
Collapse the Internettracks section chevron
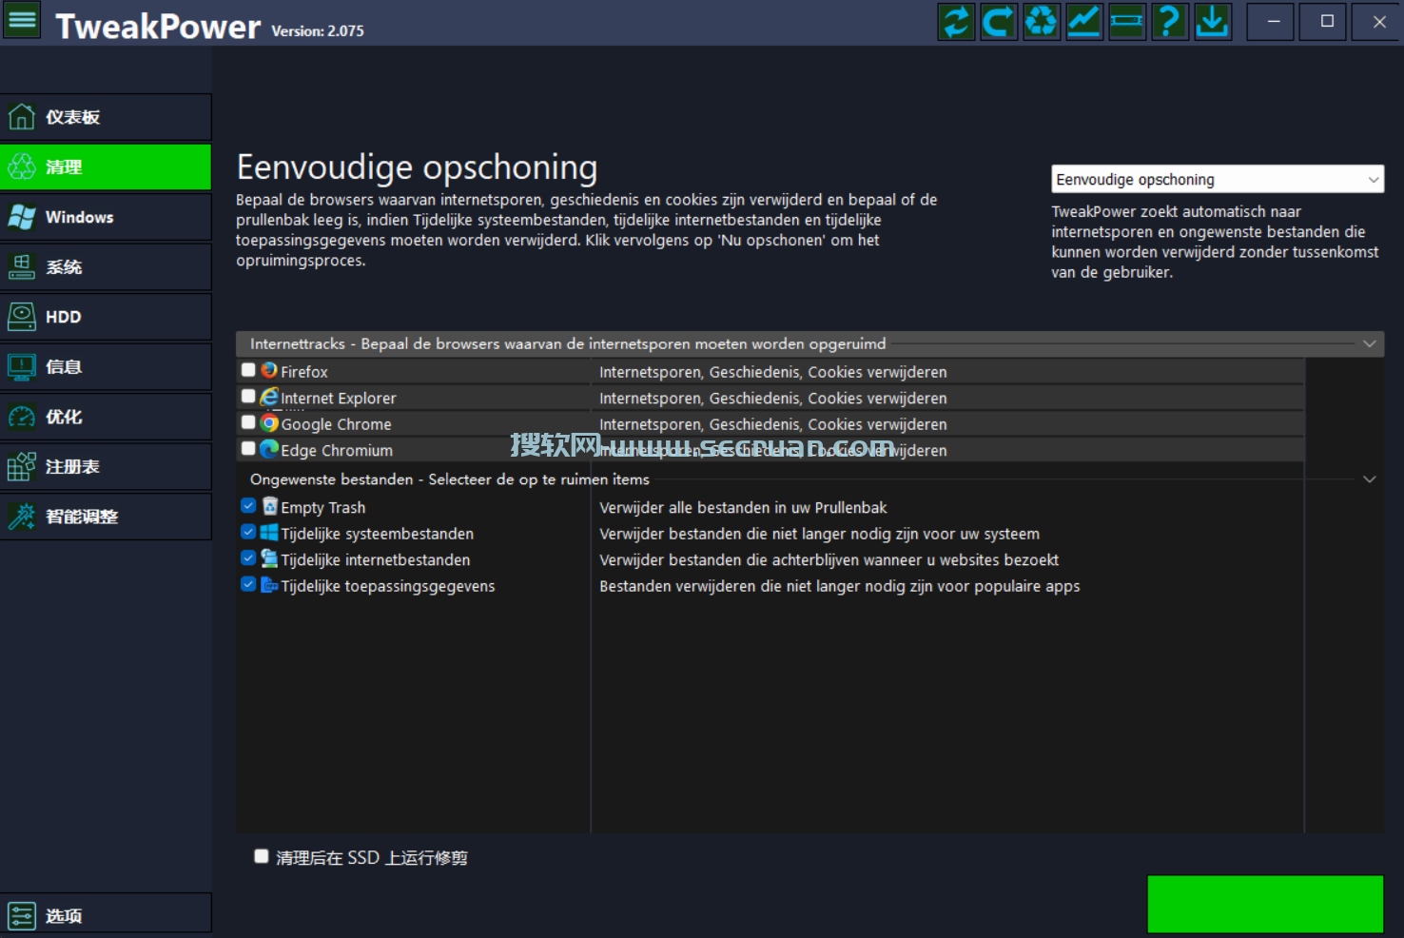coord(1370,343)
